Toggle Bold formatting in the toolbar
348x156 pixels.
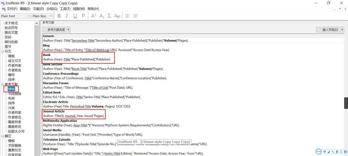click(x=59, y=16)
